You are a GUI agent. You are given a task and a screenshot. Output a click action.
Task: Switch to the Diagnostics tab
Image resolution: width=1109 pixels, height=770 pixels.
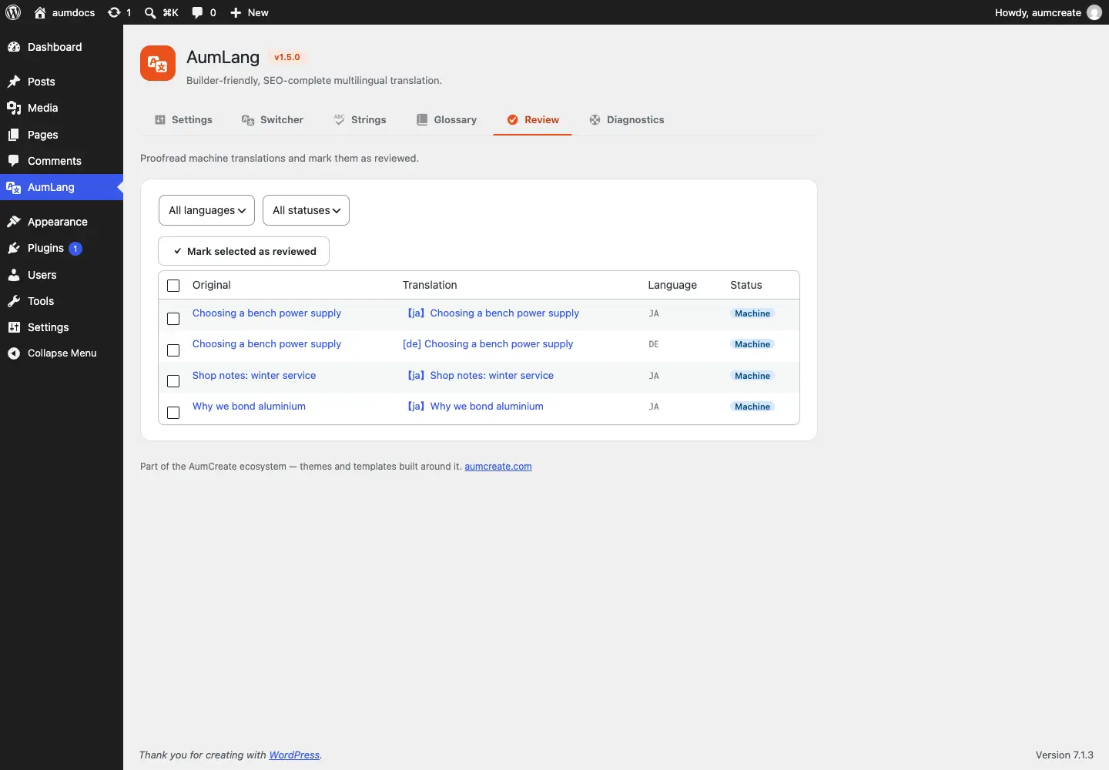627,120
